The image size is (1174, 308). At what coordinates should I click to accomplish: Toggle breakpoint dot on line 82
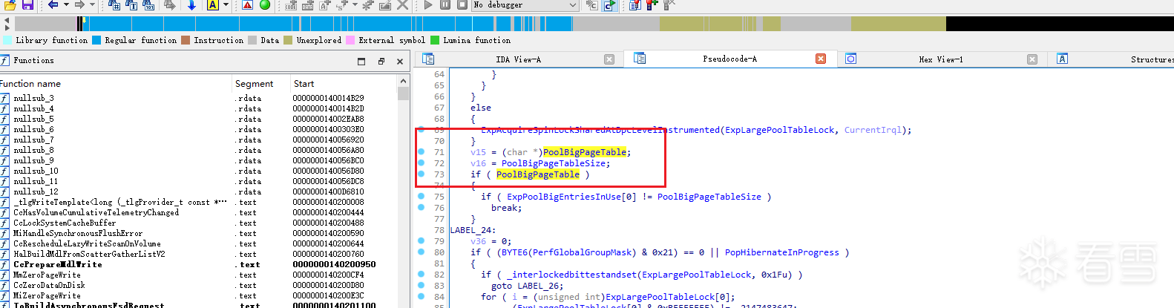click(x=421, y=275)
